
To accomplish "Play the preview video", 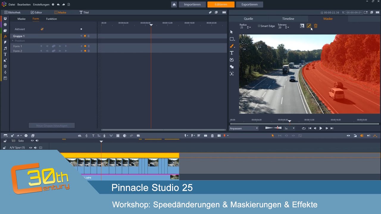I will 321,128.
